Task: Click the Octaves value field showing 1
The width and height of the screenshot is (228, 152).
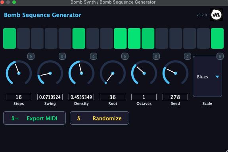Action: (x=144, y=97)
